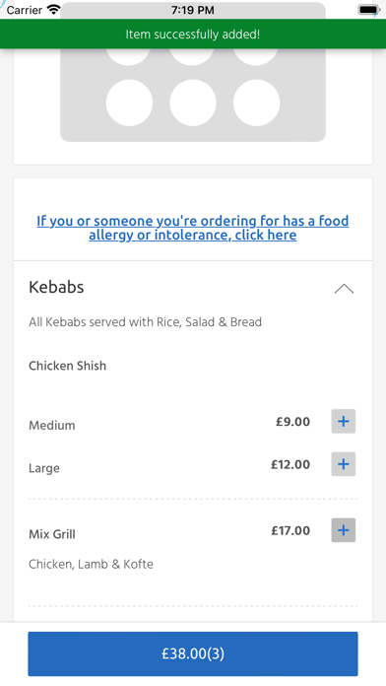Tap the Mix Grill item name
The width and height of the screenshot is (386, 686).
coord(52,534)
